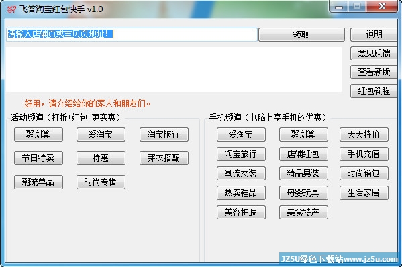Screen dimensions: 402x267
Task: Open 聚划算 in the 活动频道 group
Action: pos(38,135)
